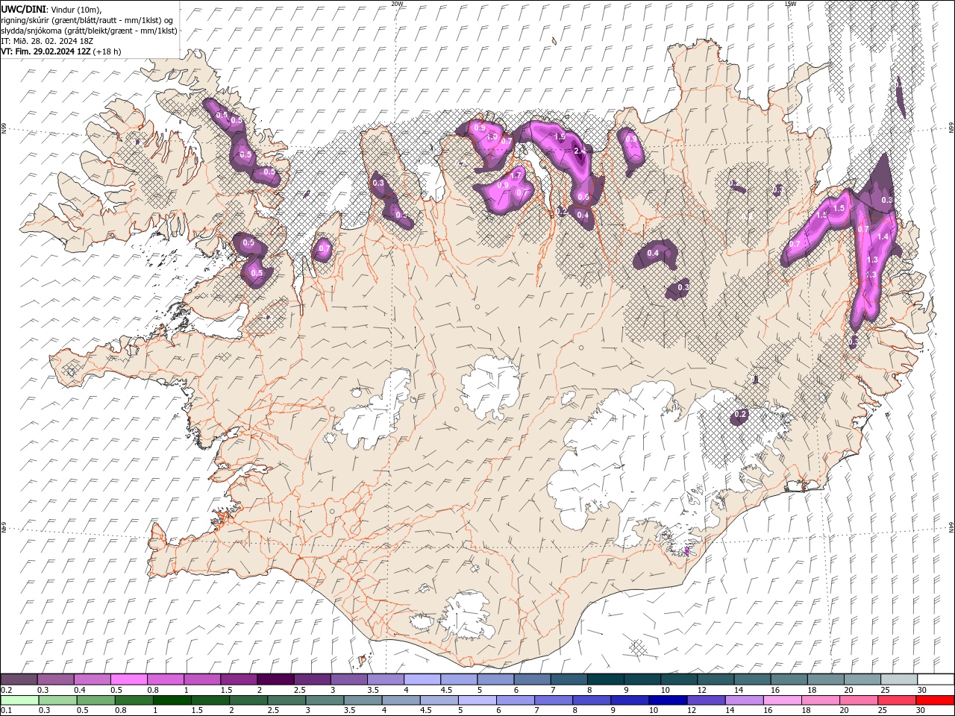The width and height of the screenshot is (955, 716).
Task: Click the 15W longitude label
Action: [790, 4]
